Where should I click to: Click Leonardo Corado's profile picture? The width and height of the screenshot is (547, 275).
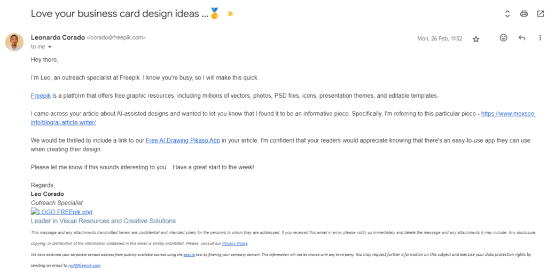(14, 42)
